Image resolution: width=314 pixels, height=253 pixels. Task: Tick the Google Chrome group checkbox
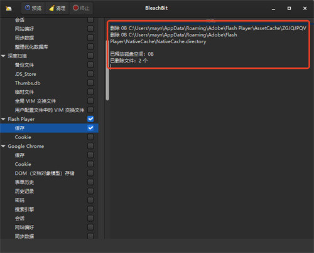point(90,146)
